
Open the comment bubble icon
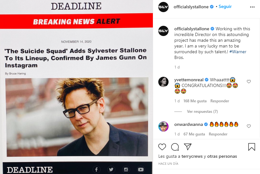pos(175,147)
